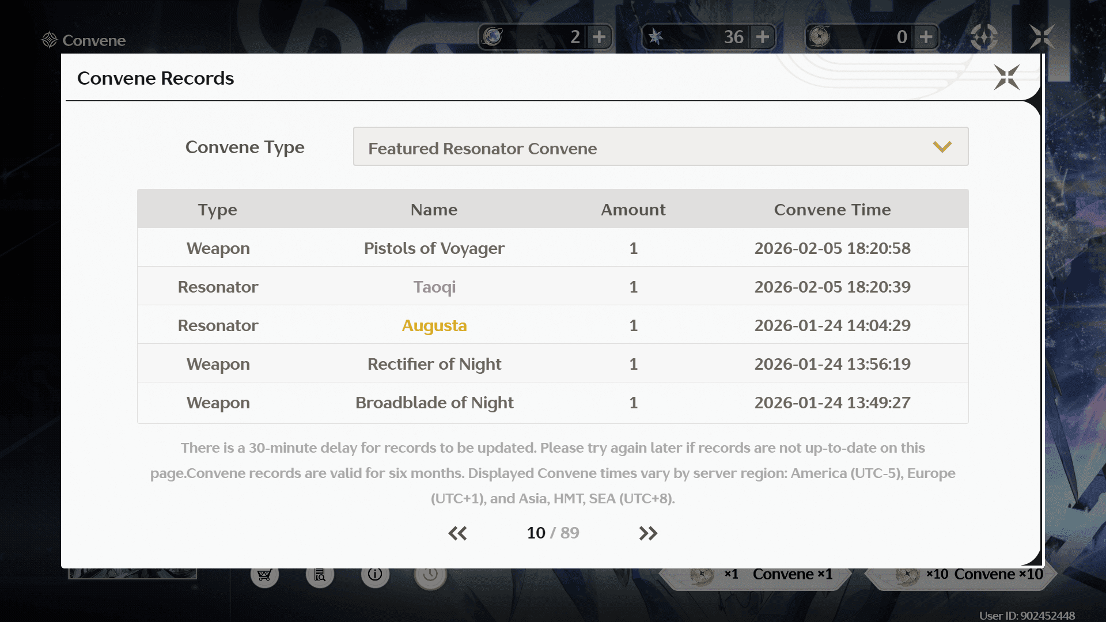Go to next records page
The height and width of the screenshot is (622, 1106).
[648, 533]
